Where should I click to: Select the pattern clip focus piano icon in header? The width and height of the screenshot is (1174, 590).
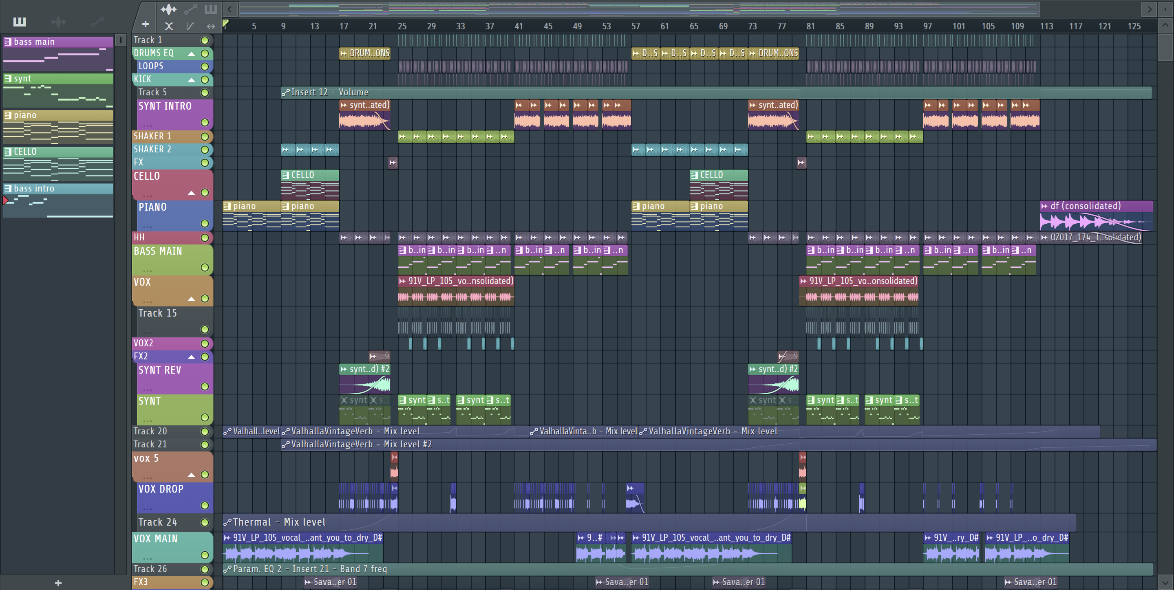coord(211,9)
